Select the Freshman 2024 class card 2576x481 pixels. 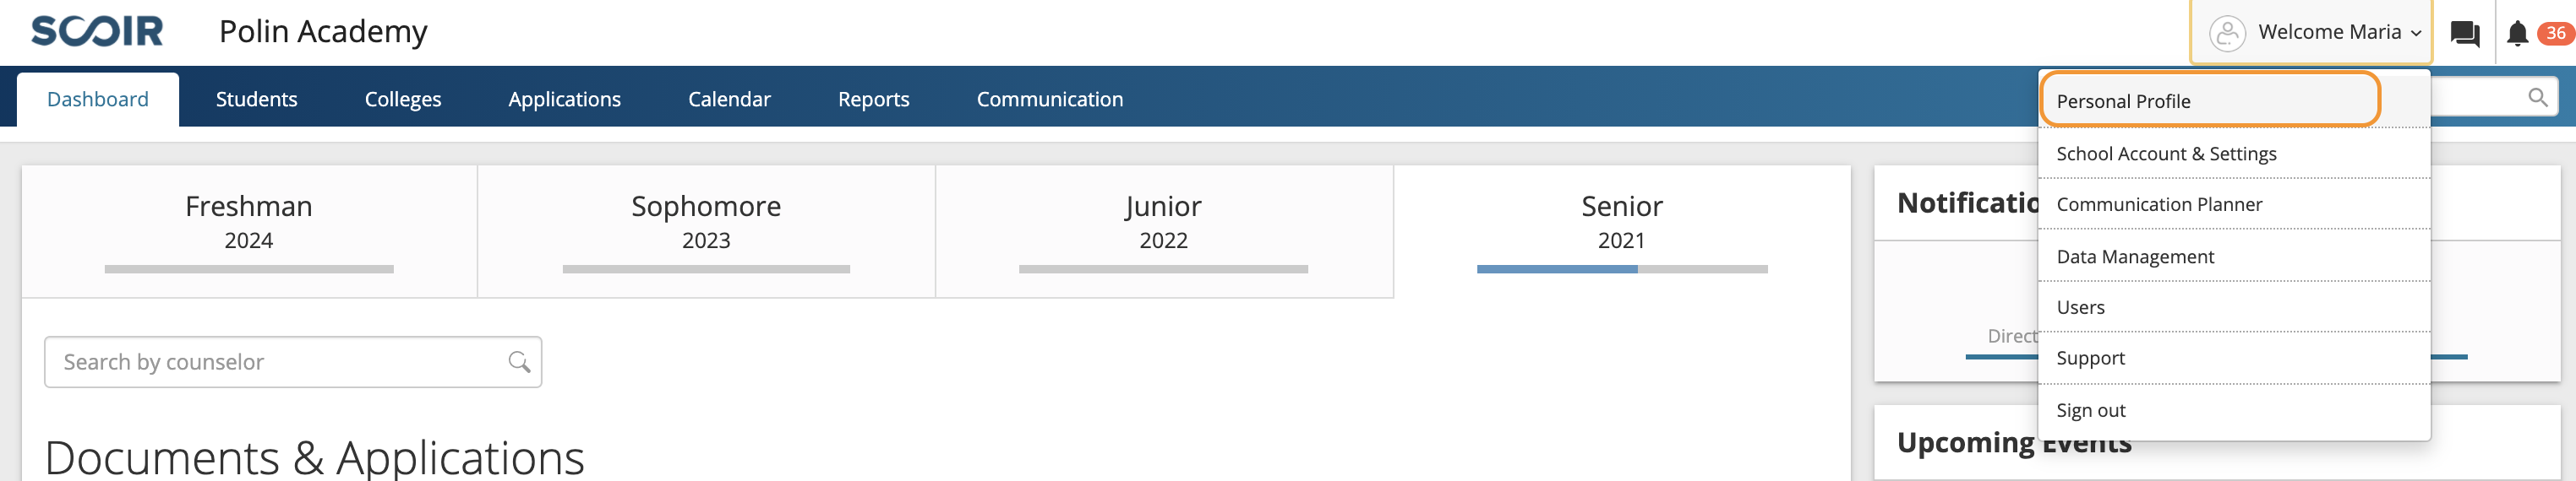pyautogui.click(x=249, y=231)
